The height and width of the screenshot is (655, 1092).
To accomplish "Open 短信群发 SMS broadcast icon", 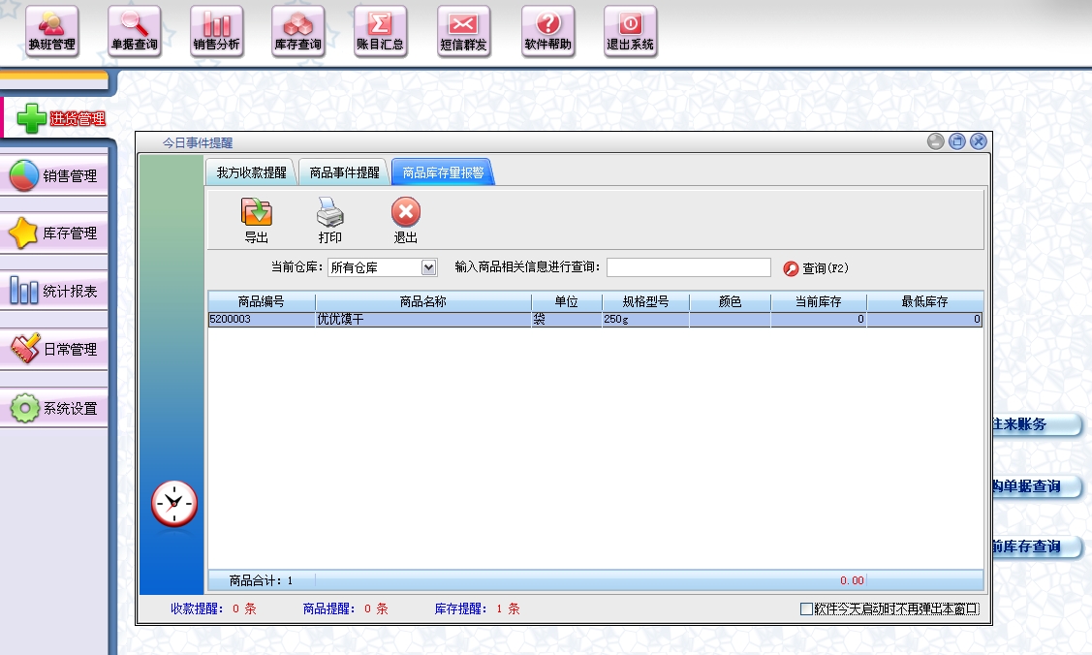I will click(464, 30).
